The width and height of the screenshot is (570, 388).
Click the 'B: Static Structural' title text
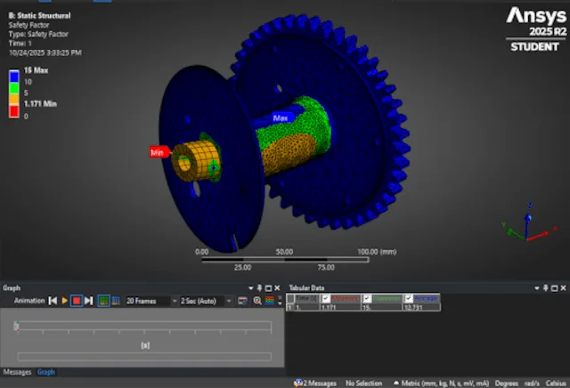coord(39,16)
